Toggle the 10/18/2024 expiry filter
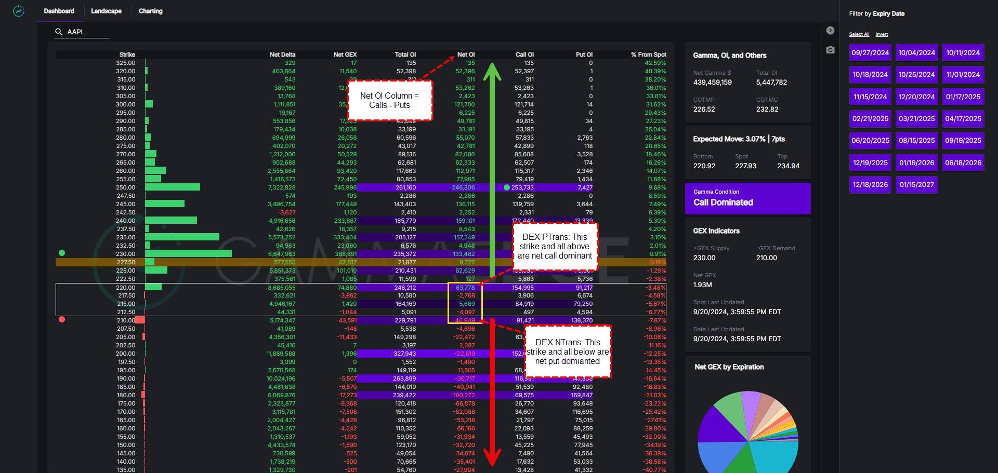998x473 pixels. click(x=870, y=74)
